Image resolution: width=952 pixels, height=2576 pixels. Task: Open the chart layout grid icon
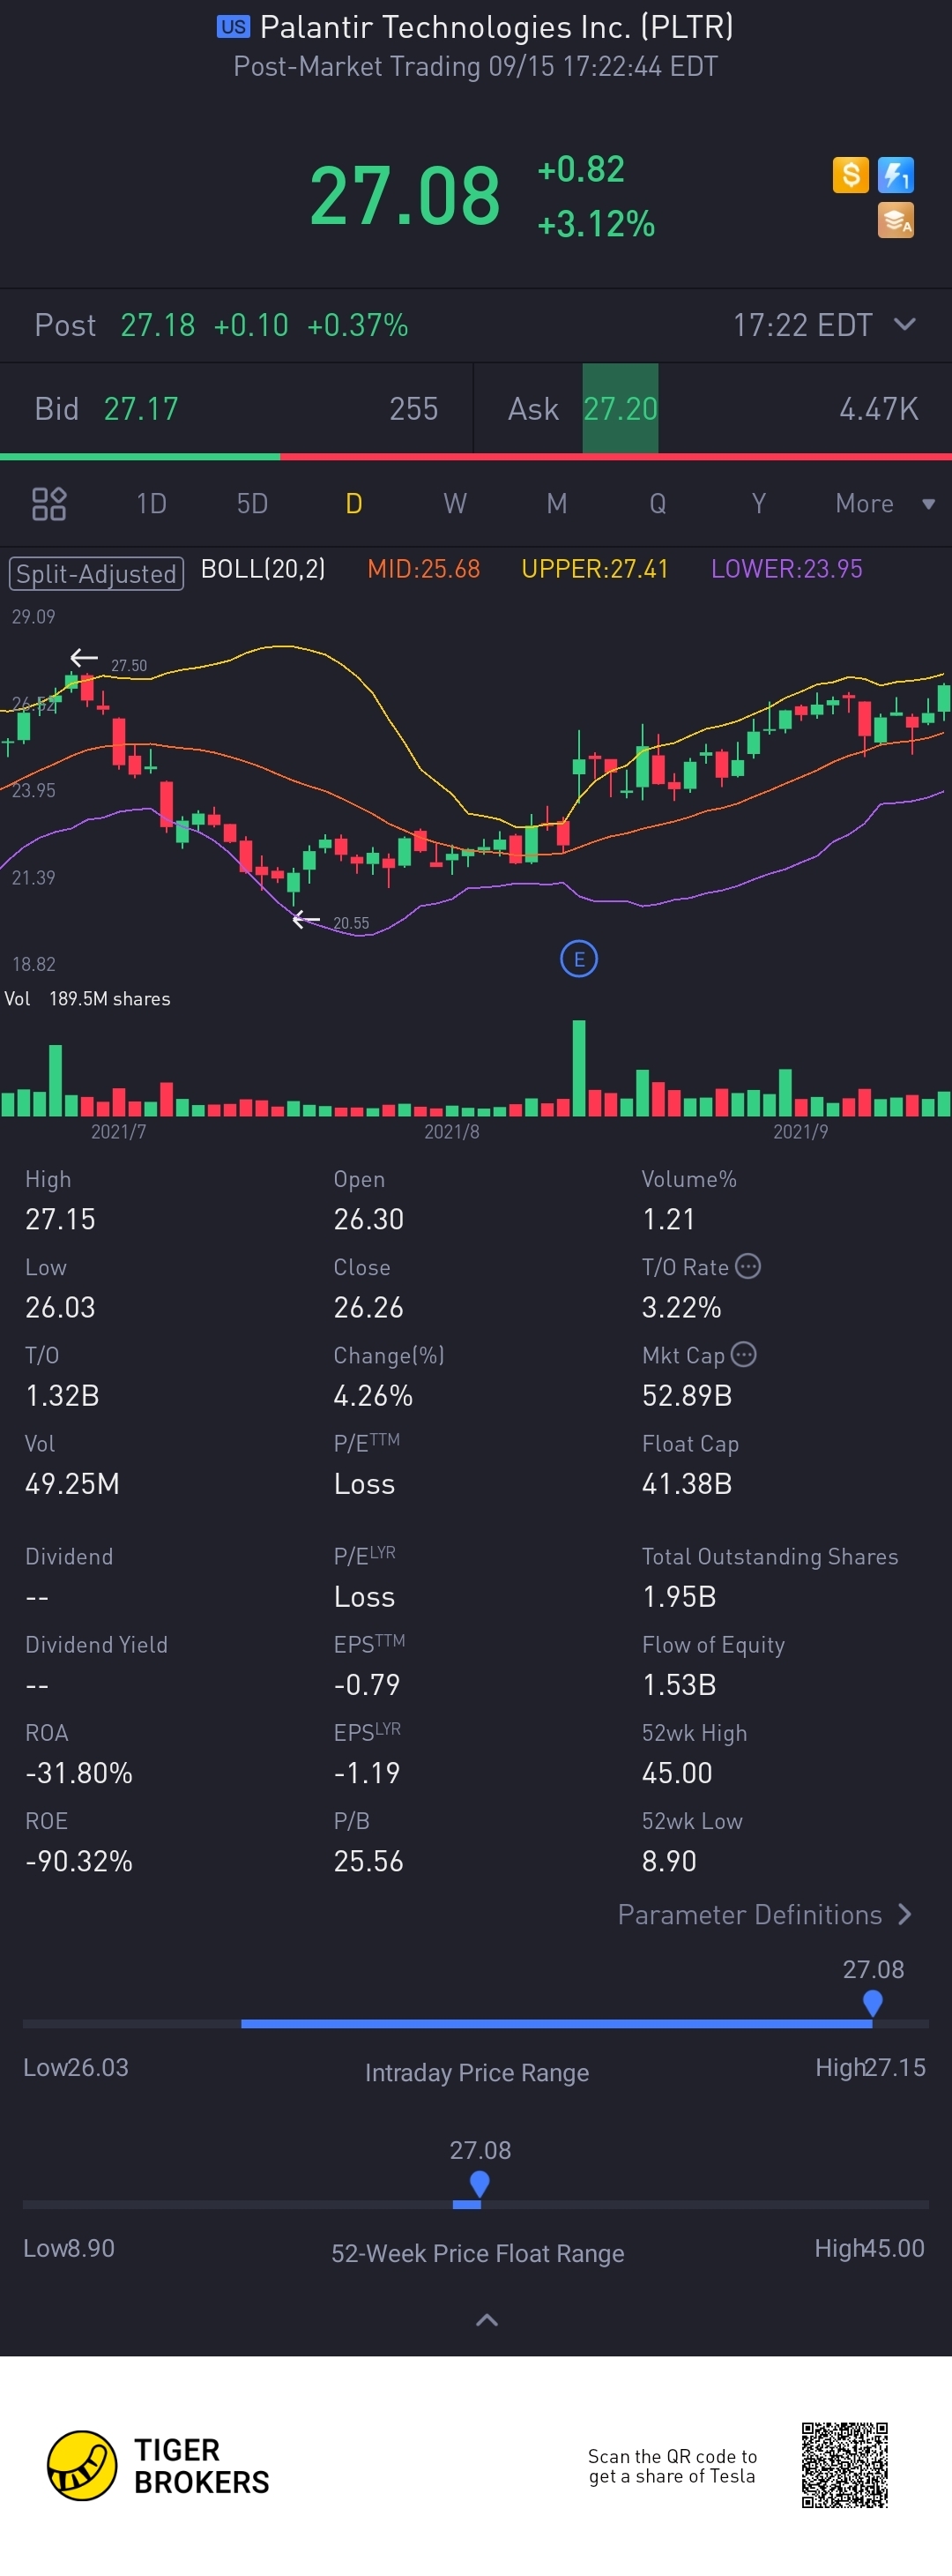click(49, 503)
